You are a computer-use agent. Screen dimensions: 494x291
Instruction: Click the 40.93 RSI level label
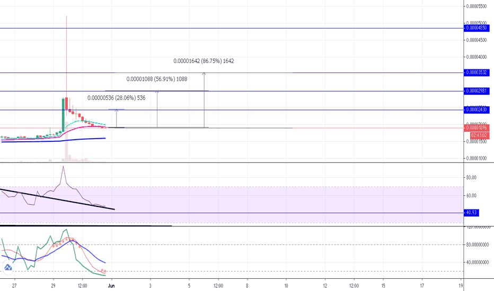click(471, 213)
